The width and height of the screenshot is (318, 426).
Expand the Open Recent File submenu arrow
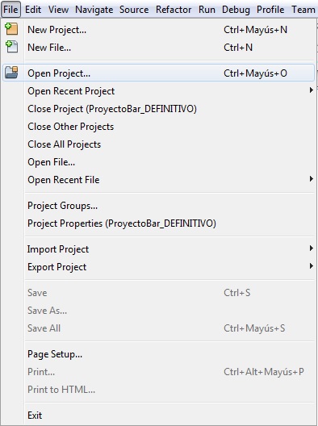coord(312,179)
